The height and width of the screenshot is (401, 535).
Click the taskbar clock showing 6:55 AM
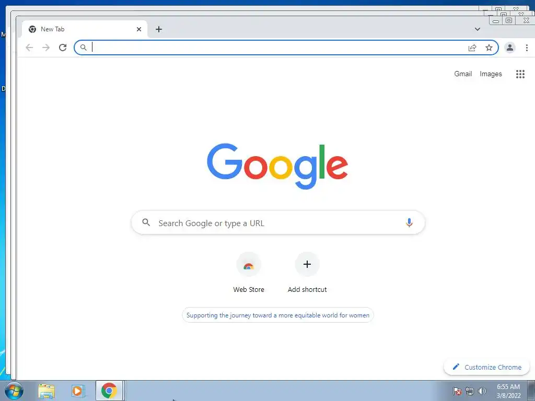pyautogui.click(x=508, y=391)
